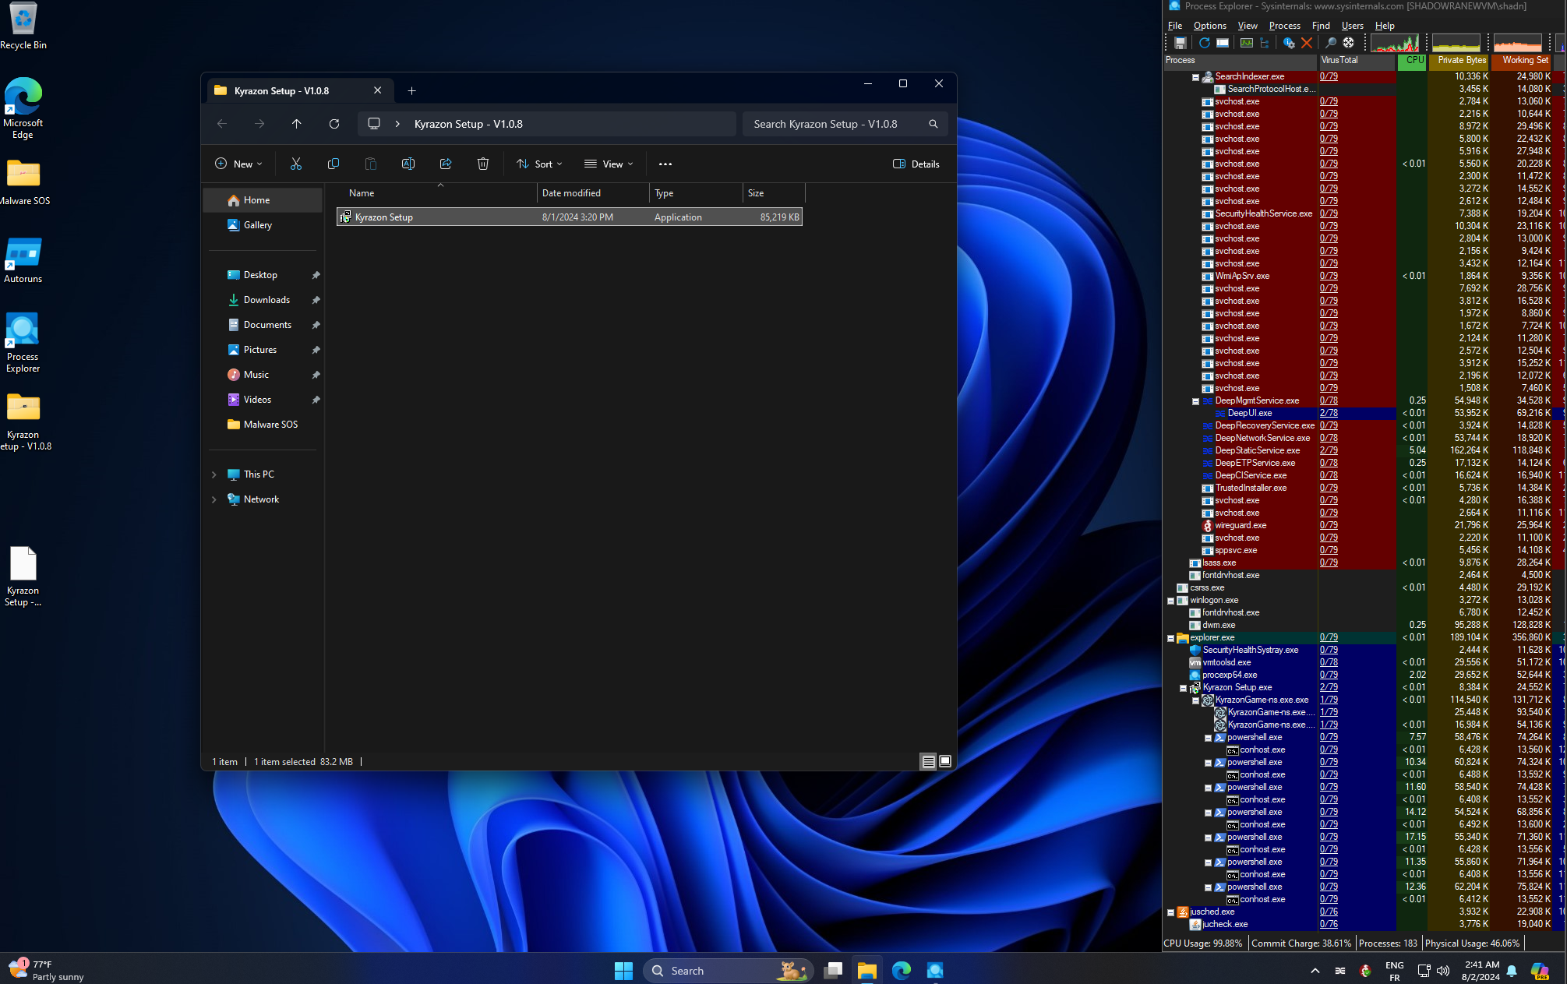
Task: Open the View dropdown in File Explorer
Action: (609, 164)
